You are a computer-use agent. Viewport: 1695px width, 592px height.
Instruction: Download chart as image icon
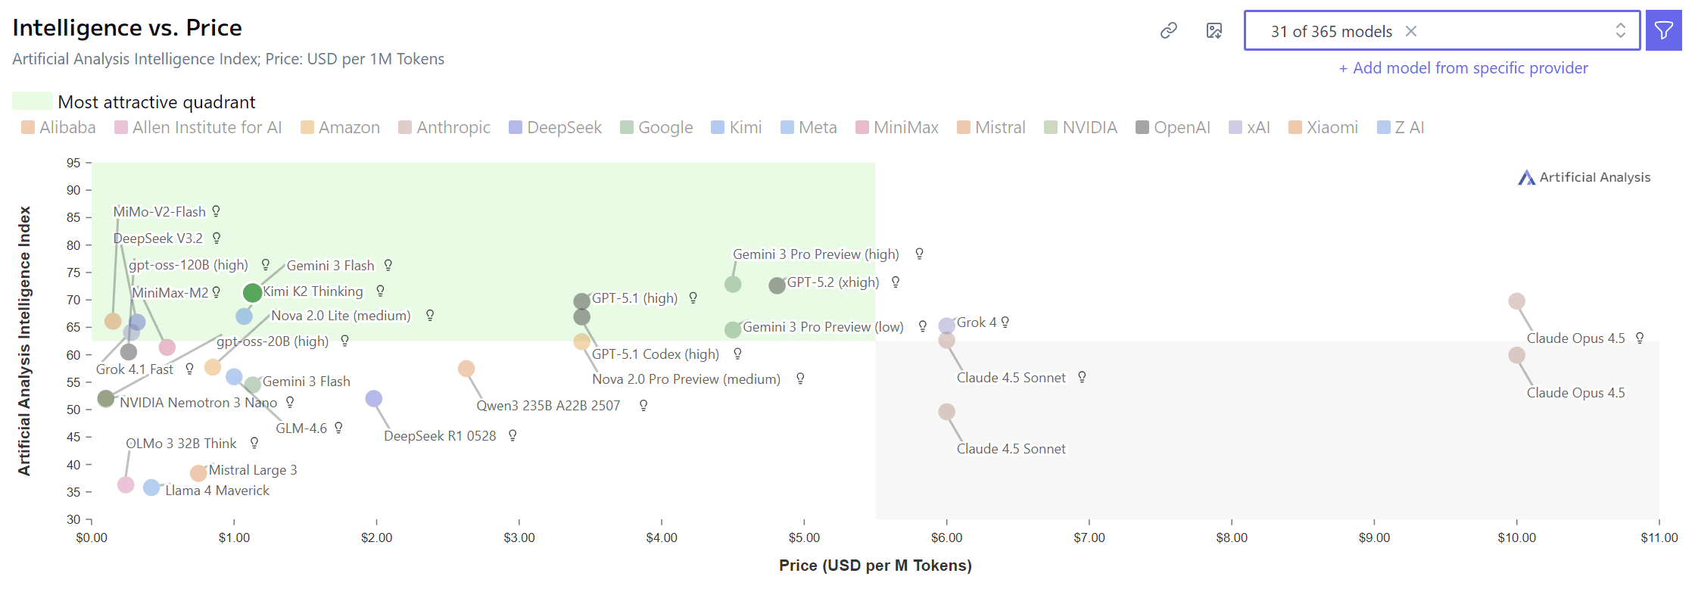[x=1214, y=30]
